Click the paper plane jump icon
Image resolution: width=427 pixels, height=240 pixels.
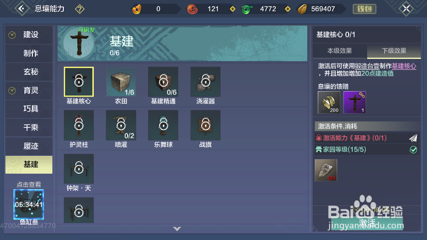point(413,138)
